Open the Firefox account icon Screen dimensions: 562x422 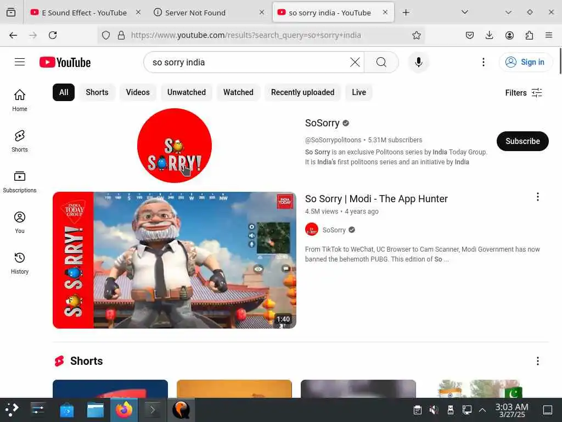[x=509, y=35]
